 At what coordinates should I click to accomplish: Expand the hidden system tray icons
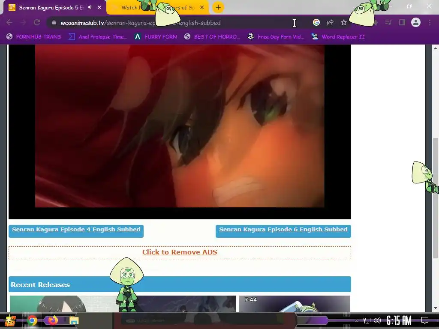click(356, 320)
